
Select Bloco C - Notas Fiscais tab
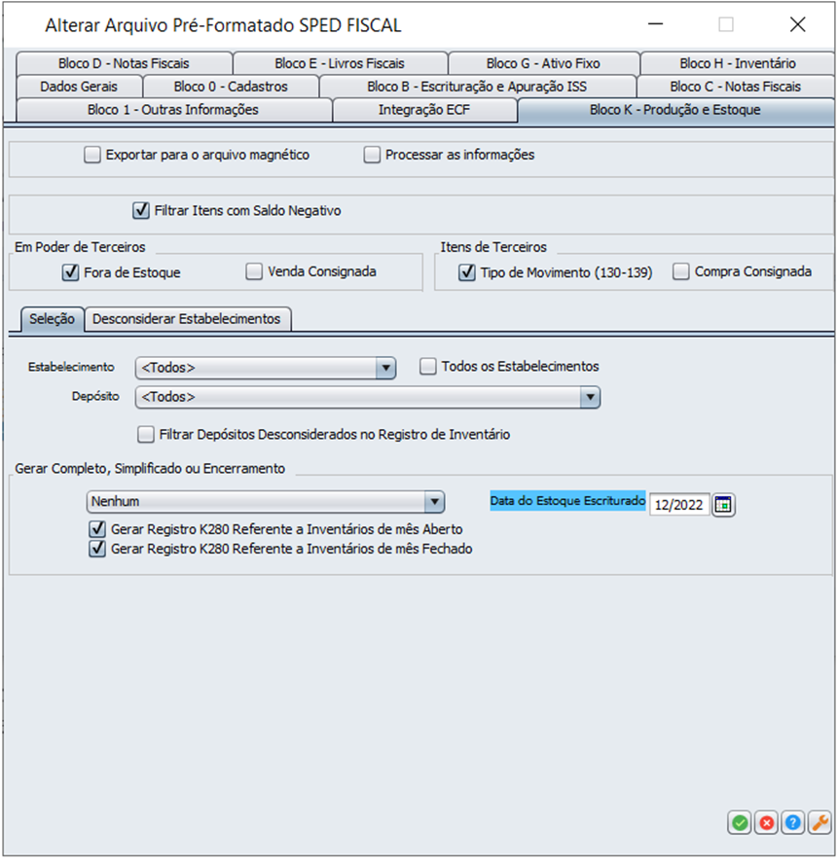(736, 87)
